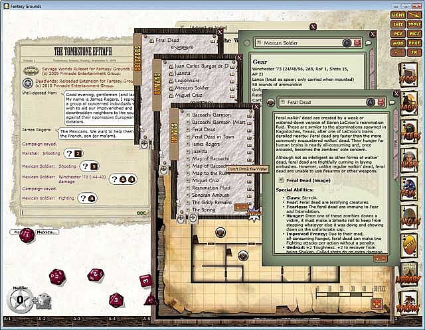Image resolution: width=425 pixels, height=330 pixels.
Task: Pick up the red d8 die
Action: (x=116, y=300)
